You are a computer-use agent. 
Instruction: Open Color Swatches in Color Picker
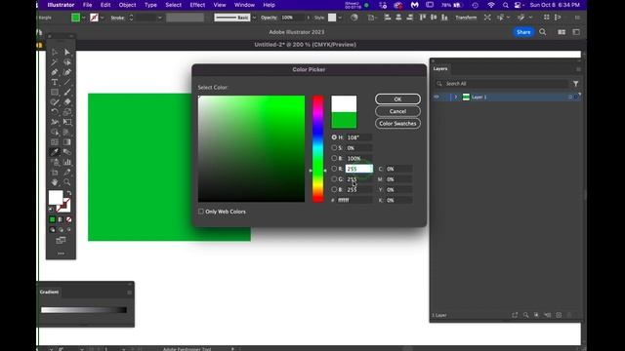(x=397, y=124)
